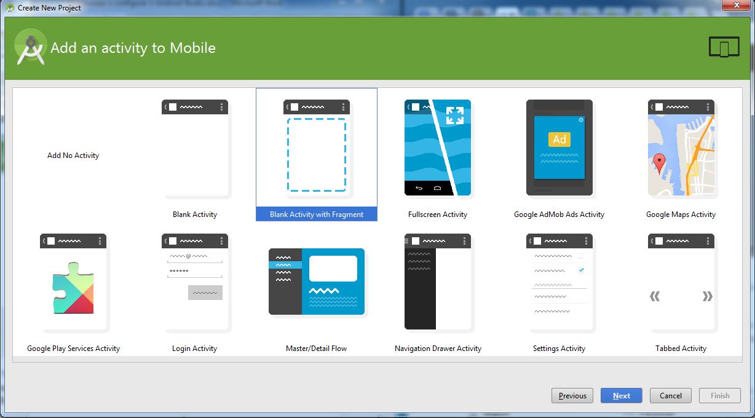This screenshot has height=418, width=755.
Task: Select the Add No Activity option
Action: 73,156
